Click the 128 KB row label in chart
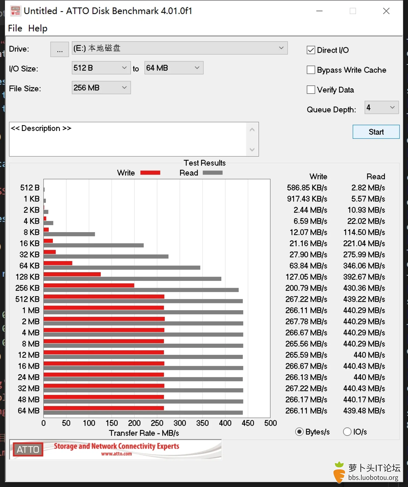 click(28, 277)
